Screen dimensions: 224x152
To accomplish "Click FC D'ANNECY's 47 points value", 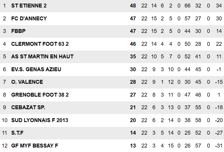I will [x=133, y=19].
